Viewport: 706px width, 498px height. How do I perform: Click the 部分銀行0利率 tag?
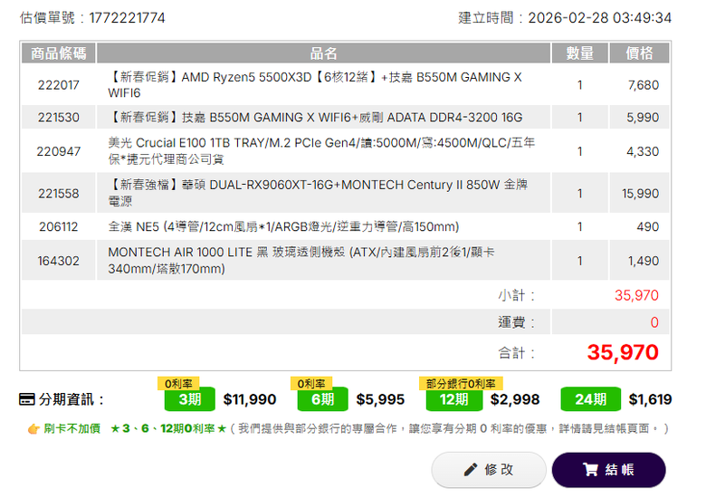tap(461, 384)
